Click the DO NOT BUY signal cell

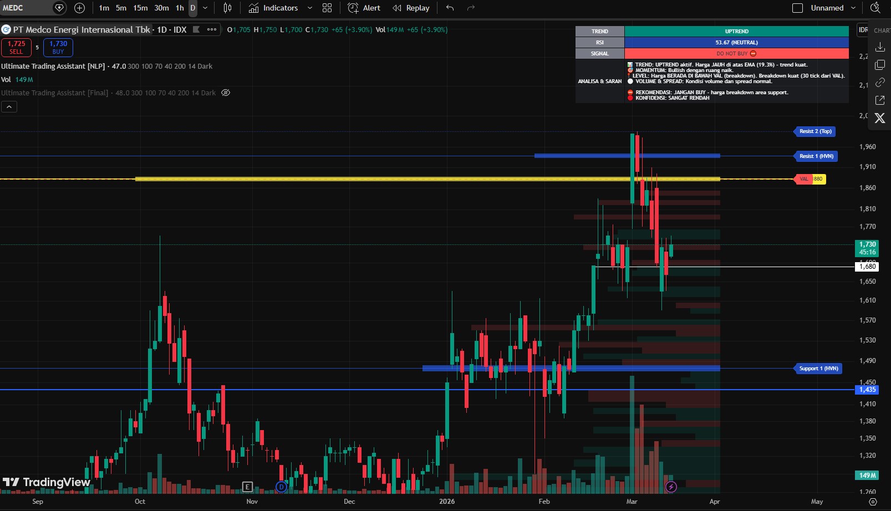[736, 54]
